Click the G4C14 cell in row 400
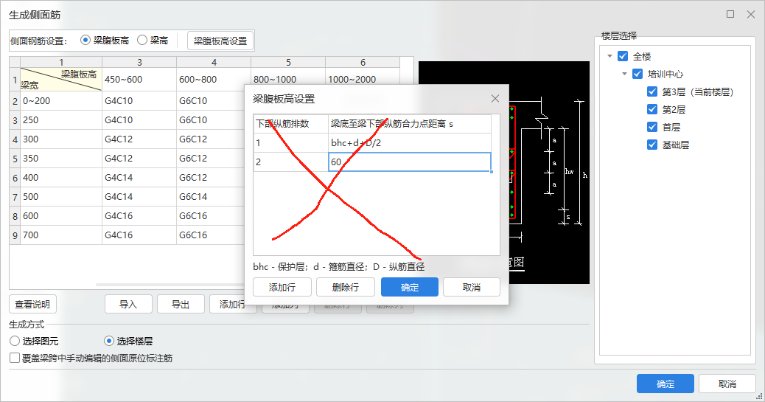Image resolution: width=765 pixels, height=402 pixels. click(139, 177)
